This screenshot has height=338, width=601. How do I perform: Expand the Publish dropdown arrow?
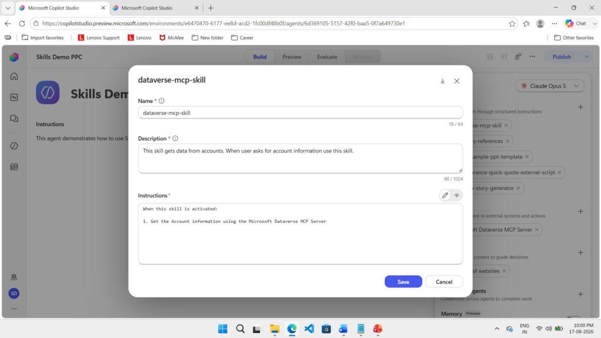coord(587,57)
